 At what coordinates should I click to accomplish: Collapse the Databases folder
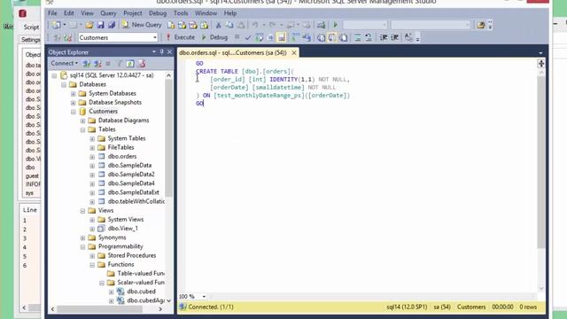(64, 85)
